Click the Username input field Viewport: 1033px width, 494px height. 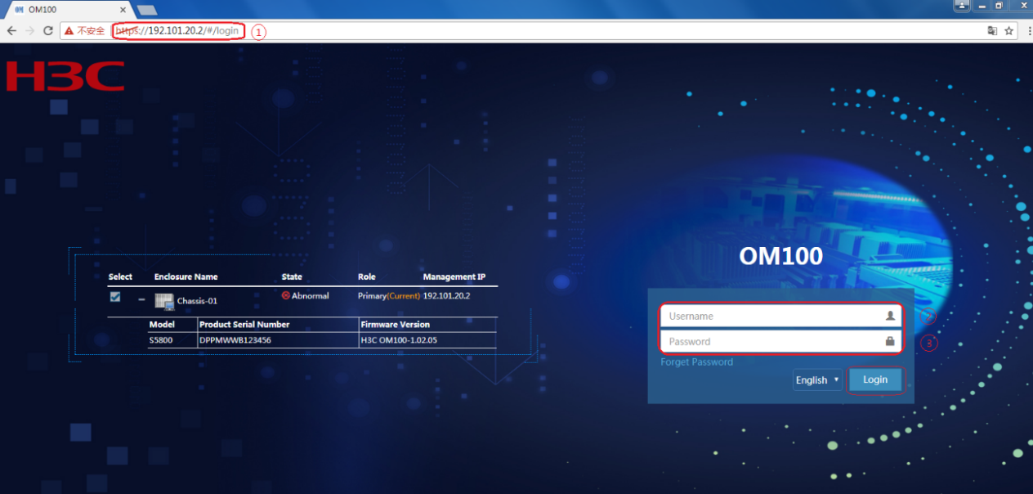click(x=781, y=316)
